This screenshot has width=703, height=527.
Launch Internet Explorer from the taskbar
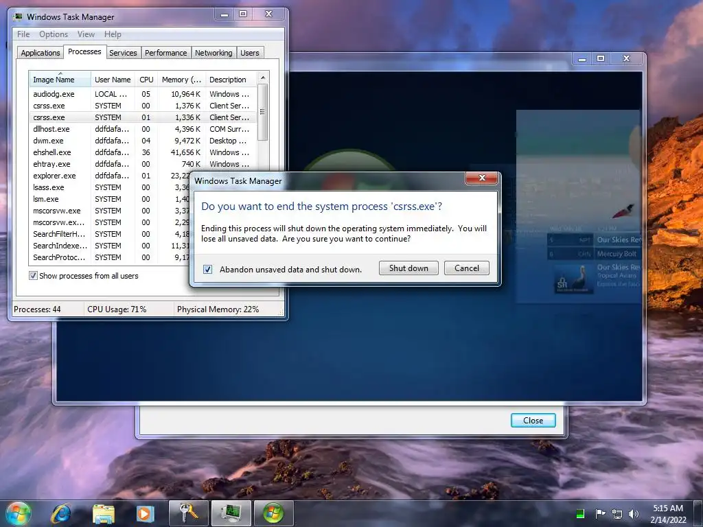(61, 513)
